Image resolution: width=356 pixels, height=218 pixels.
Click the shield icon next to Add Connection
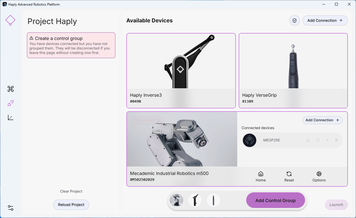coord(295,20)
